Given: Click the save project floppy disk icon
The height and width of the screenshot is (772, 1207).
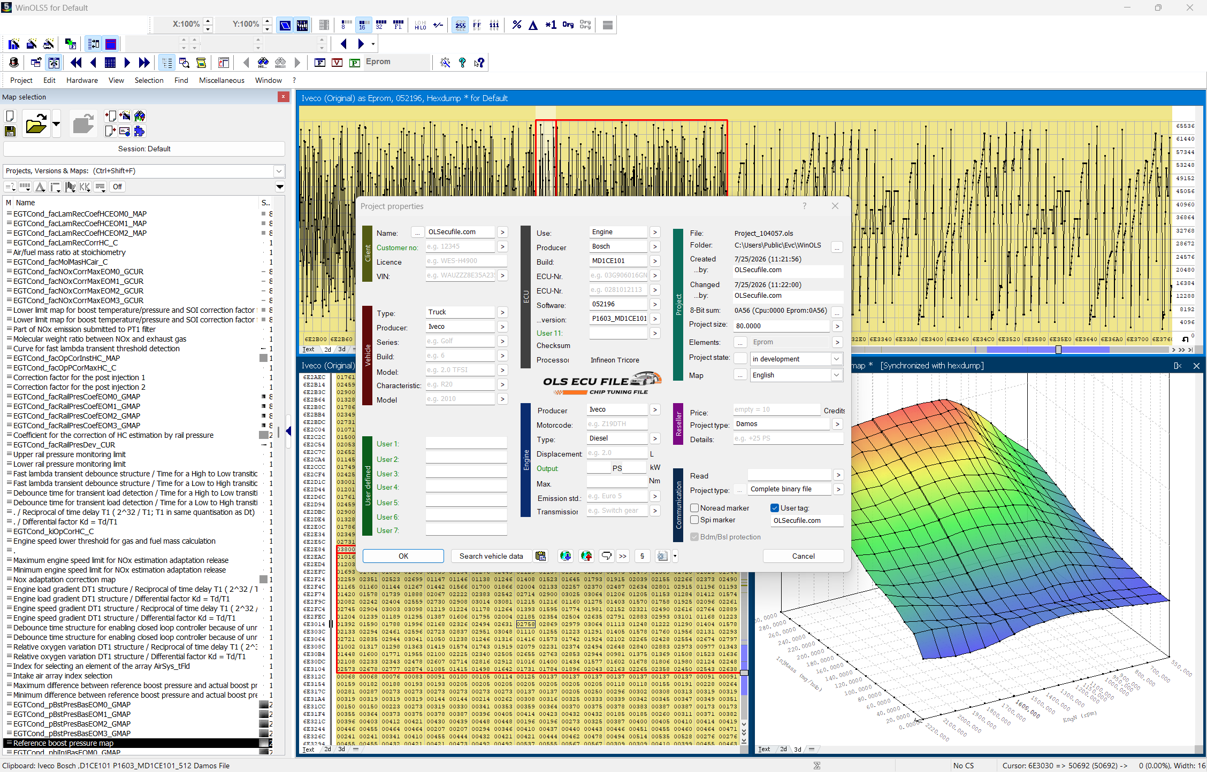Looking at the screenshot, I should [x=10, y=131].
